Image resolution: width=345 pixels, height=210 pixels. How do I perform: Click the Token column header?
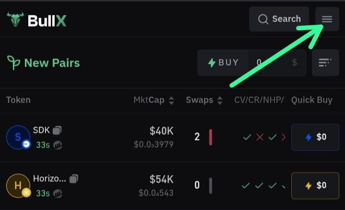coord(18,100)
